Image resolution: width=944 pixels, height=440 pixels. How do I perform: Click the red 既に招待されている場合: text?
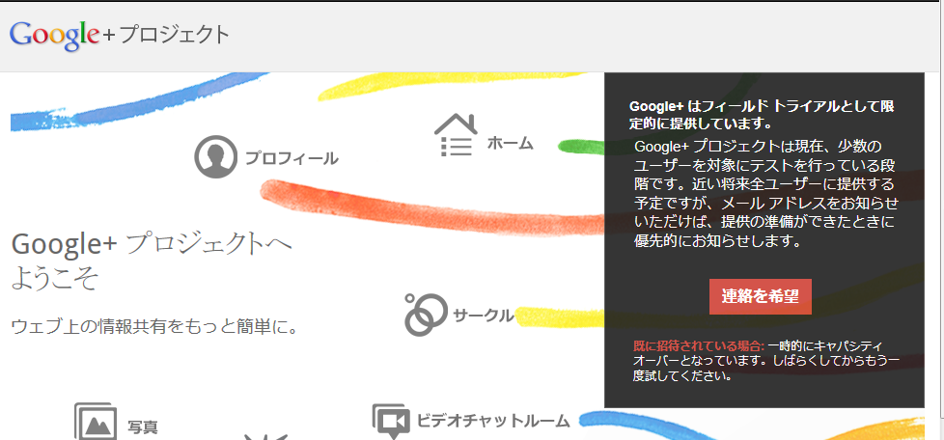click(x=699, y=346)
